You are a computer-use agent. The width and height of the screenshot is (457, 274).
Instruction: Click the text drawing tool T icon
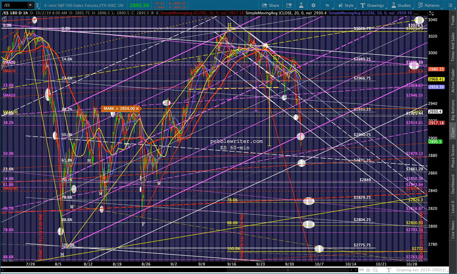coord(389,270)
